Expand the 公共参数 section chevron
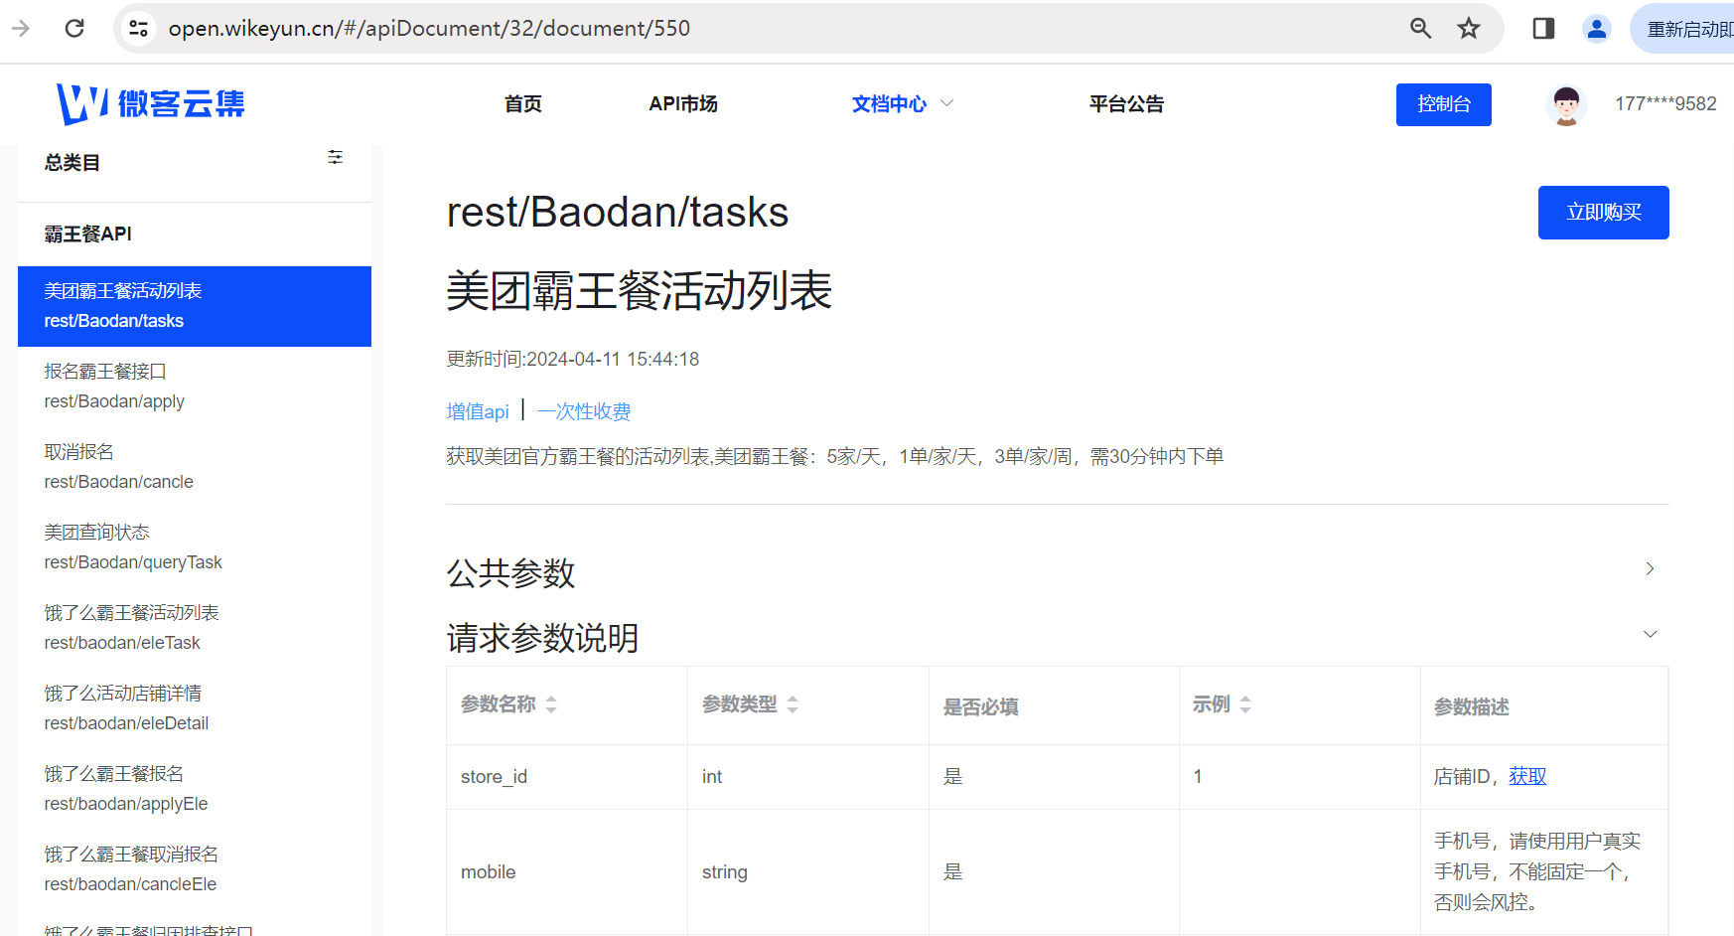This screenshot has width=1734, height=936. (x=1650, y=568)
